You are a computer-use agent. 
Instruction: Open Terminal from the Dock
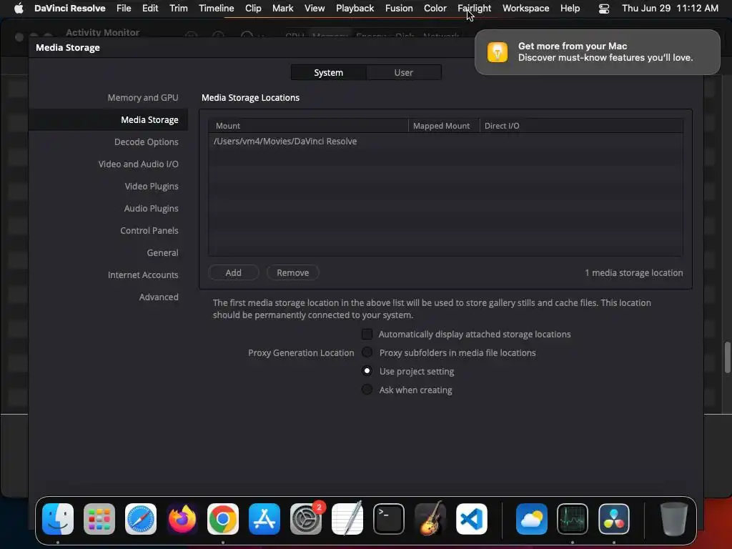pos(388,519)
